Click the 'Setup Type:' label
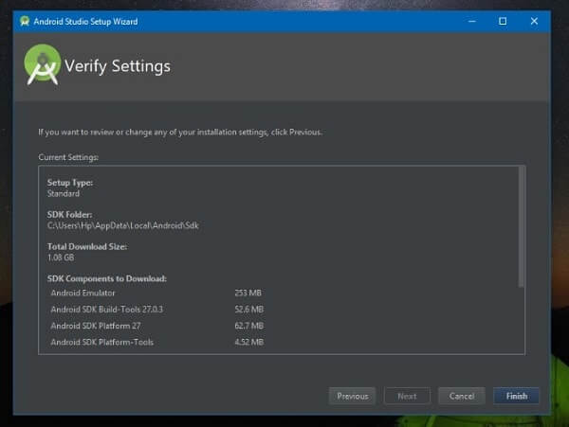Viewport: 569px width, 427px height. pos(70,182)
